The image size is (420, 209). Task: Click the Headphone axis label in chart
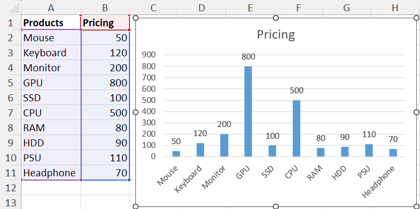379,182
